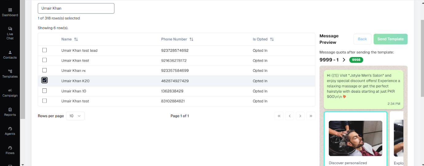Viewport: 424px width, 166px height.
Task: Open the Dashboard sidebar icon
Action: click(x=10, y=10)
